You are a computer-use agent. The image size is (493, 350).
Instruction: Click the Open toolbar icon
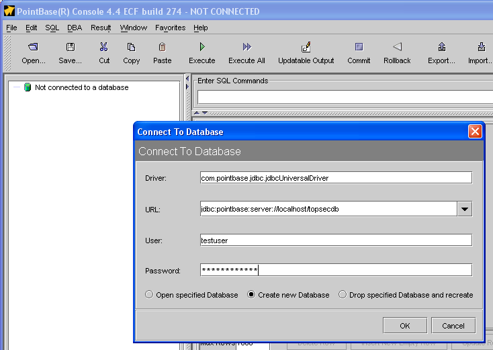pyautogui.click(x=33, y=47)
